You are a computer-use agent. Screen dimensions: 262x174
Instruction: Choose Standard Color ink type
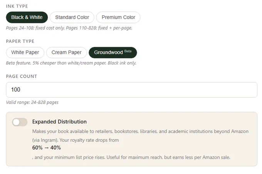(x=72, y=17)
